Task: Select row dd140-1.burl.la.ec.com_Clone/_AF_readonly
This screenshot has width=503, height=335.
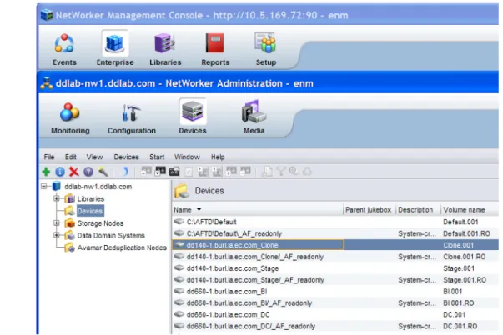Action: 335,257
